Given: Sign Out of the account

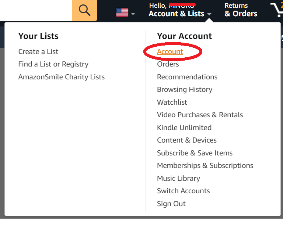Looking at the screenshot, I should pyautogui.click(x=171, y=204).
